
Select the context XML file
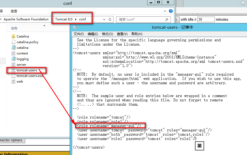pos(22,53)
